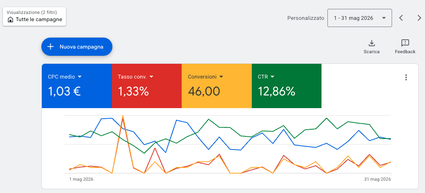Click the Visualizzazione (2 filtri) text
425x193 pixels.
32,12
